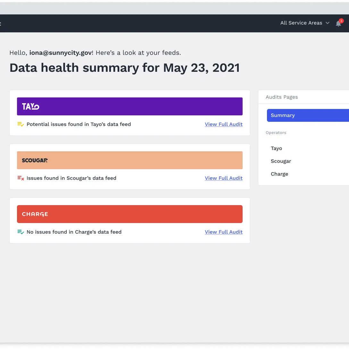Screen dimensions: 349x349
Task: Click the iona@sunnycity.gov email in greeting
Action: point(61,53)
